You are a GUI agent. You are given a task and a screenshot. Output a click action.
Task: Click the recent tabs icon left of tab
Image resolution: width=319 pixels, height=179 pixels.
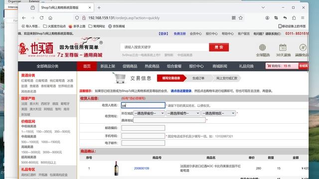pos(32,8)
